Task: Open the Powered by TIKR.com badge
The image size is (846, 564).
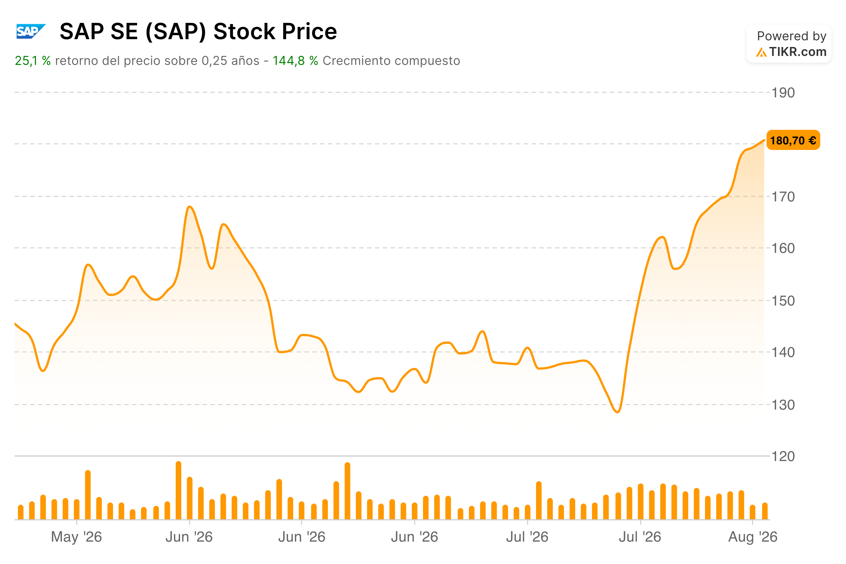Action: tap(789, 44)
